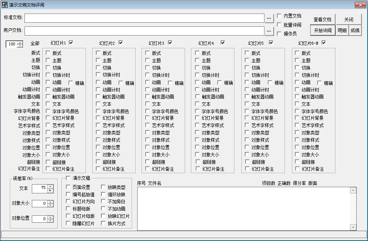The width and height of the screenshot is (368, 241).
Task: Toggle the 批量评阅 checkbox
Action: 279,25
